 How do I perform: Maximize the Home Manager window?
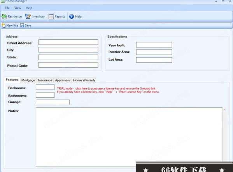[x=223, y=1]
